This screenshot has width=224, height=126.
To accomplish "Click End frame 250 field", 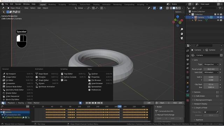I will (x=178, y=103).
